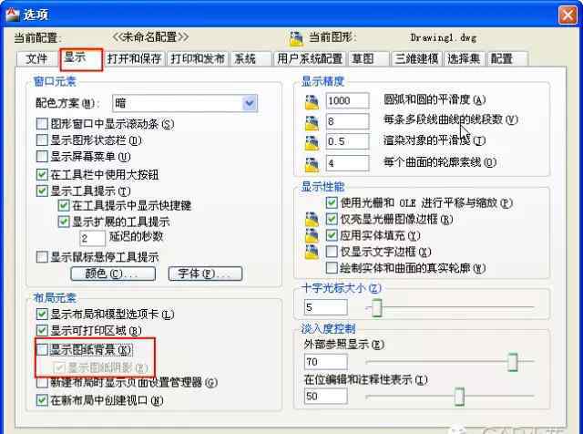Click the drawing icon beside 应用实体填充

(312, 235)
